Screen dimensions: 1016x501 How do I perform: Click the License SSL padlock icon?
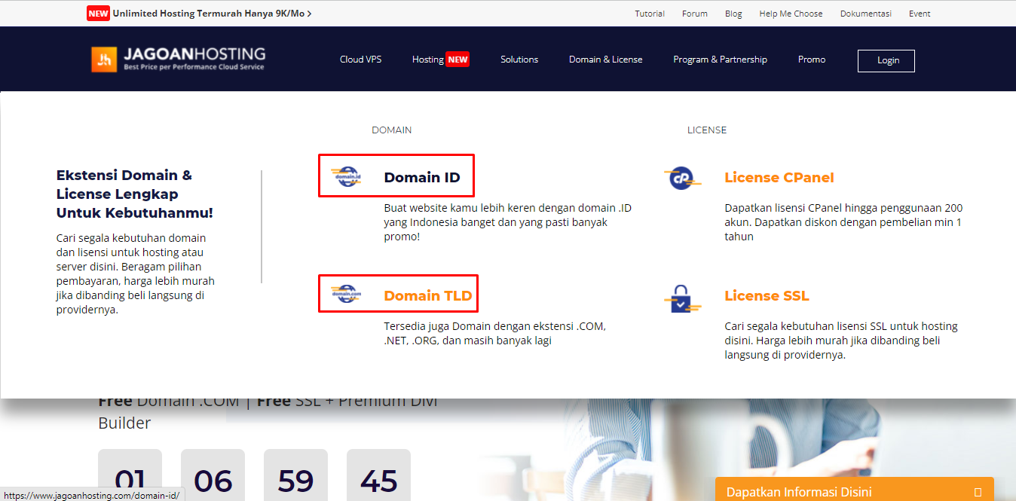point(682,298)
